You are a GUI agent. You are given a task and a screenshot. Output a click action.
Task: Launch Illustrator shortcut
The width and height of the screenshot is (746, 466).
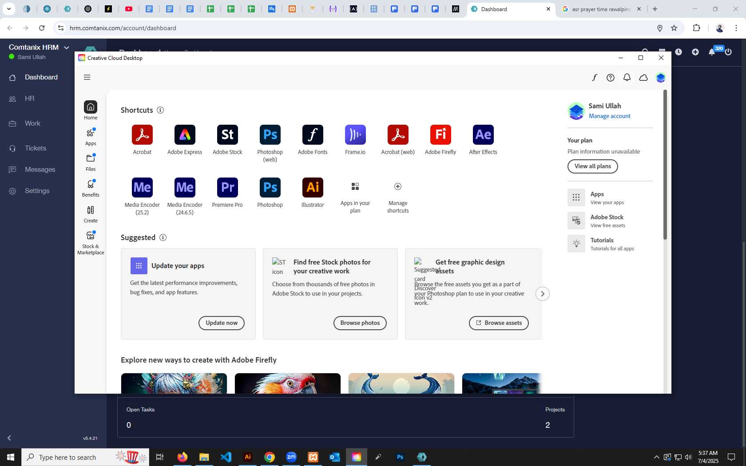(x=313, y=193)
